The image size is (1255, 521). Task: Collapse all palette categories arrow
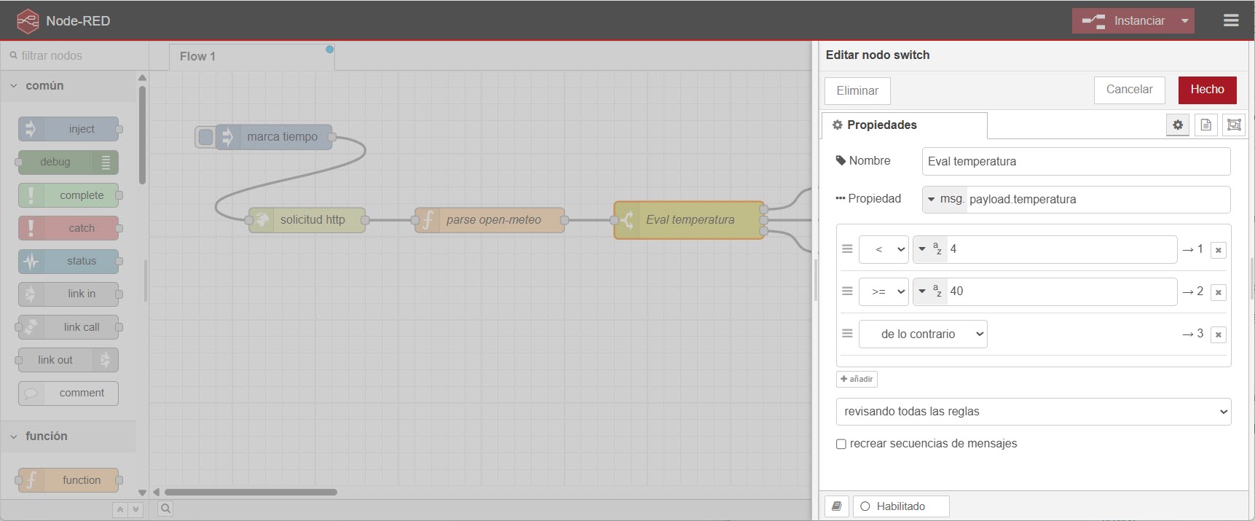[120, 509]
